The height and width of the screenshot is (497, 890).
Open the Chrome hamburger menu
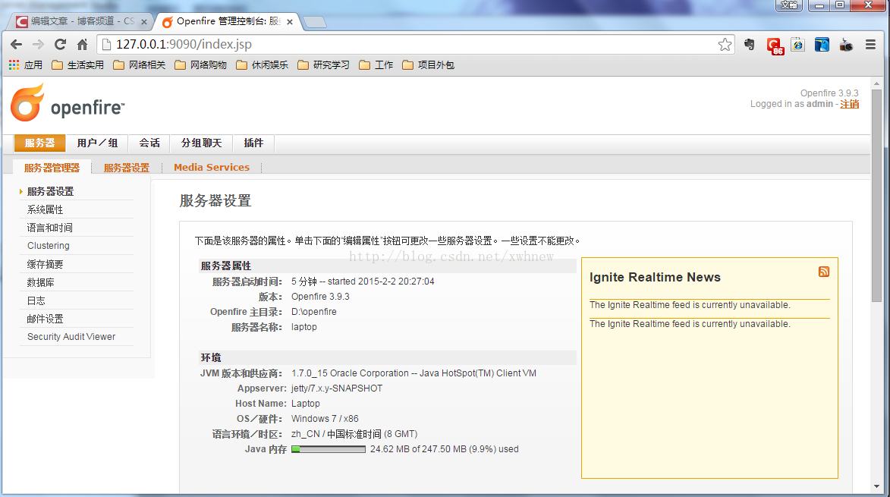click(870, 44)
